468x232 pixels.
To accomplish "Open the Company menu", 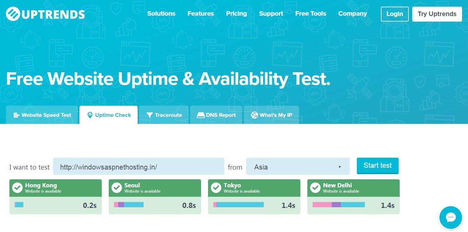I will [x=352, y=14].
